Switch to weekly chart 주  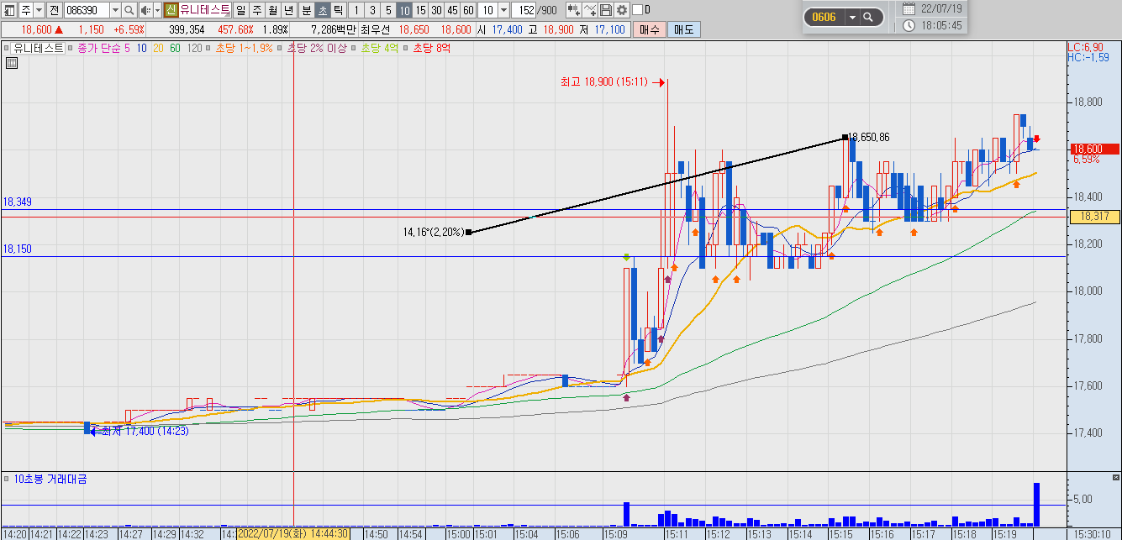[x=257, y=10]
